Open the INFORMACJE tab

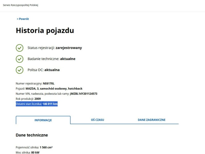[x=43, y=120]
